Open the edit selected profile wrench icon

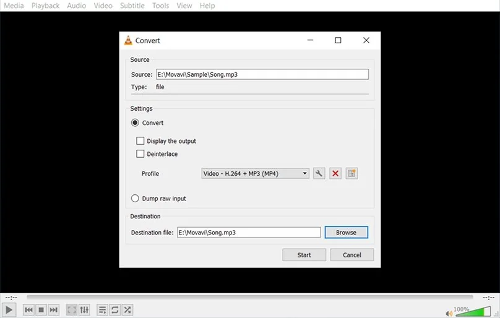[319, 173]
